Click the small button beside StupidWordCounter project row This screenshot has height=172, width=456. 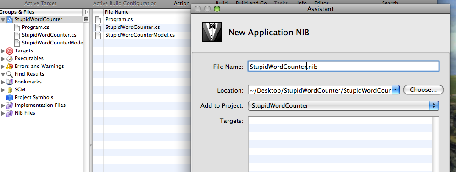coord(86,19)
